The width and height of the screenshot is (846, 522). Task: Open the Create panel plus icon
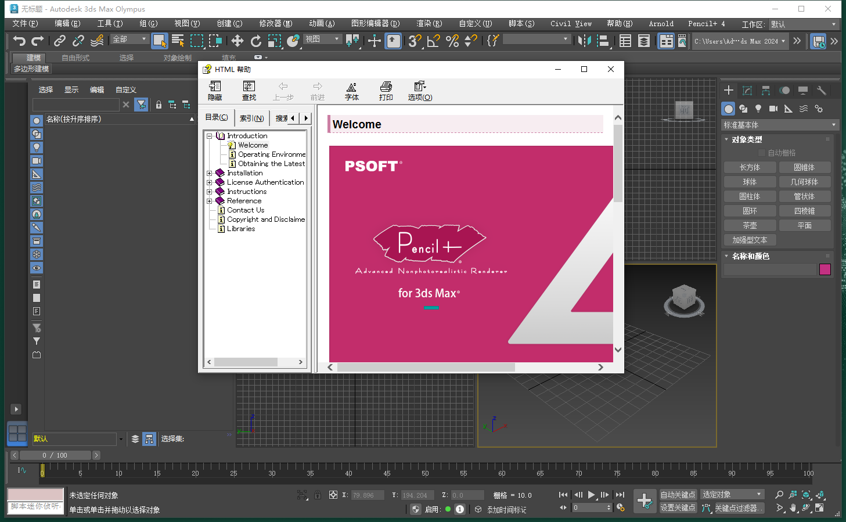pos(729,91)
